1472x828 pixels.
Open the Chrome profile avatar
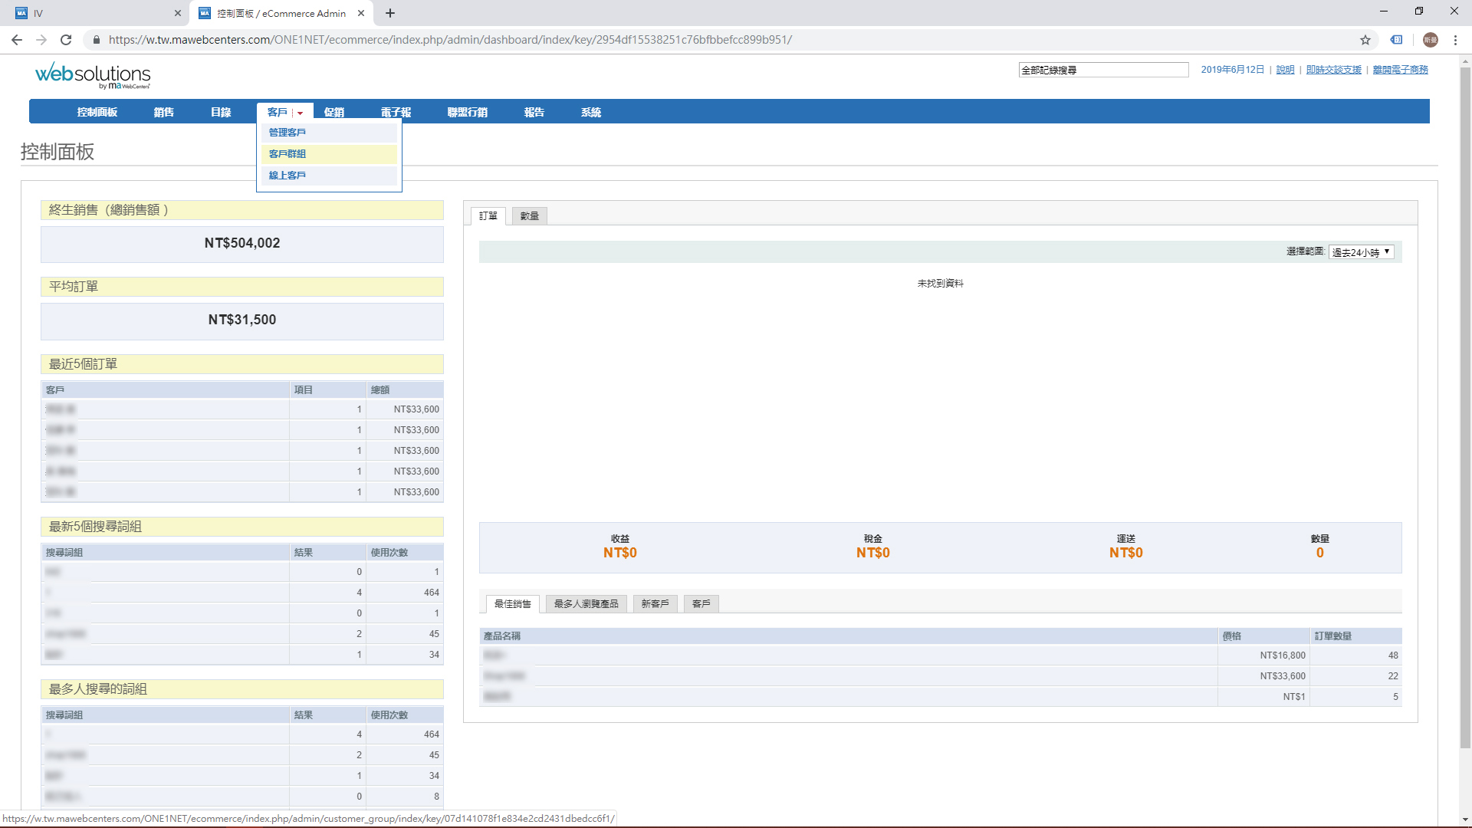pyautogui.click(x=1430, y=40)
